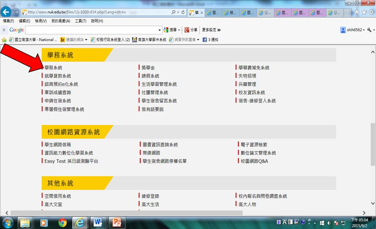
Task: Open the 學務系統 link
Action: click(x=53, y=68)
